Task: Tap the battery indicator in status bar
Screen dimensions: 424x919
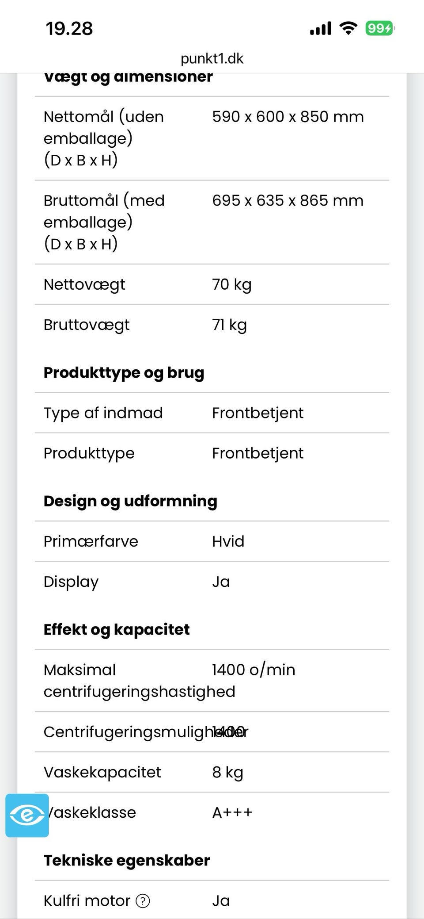Action: coord(379,29)
